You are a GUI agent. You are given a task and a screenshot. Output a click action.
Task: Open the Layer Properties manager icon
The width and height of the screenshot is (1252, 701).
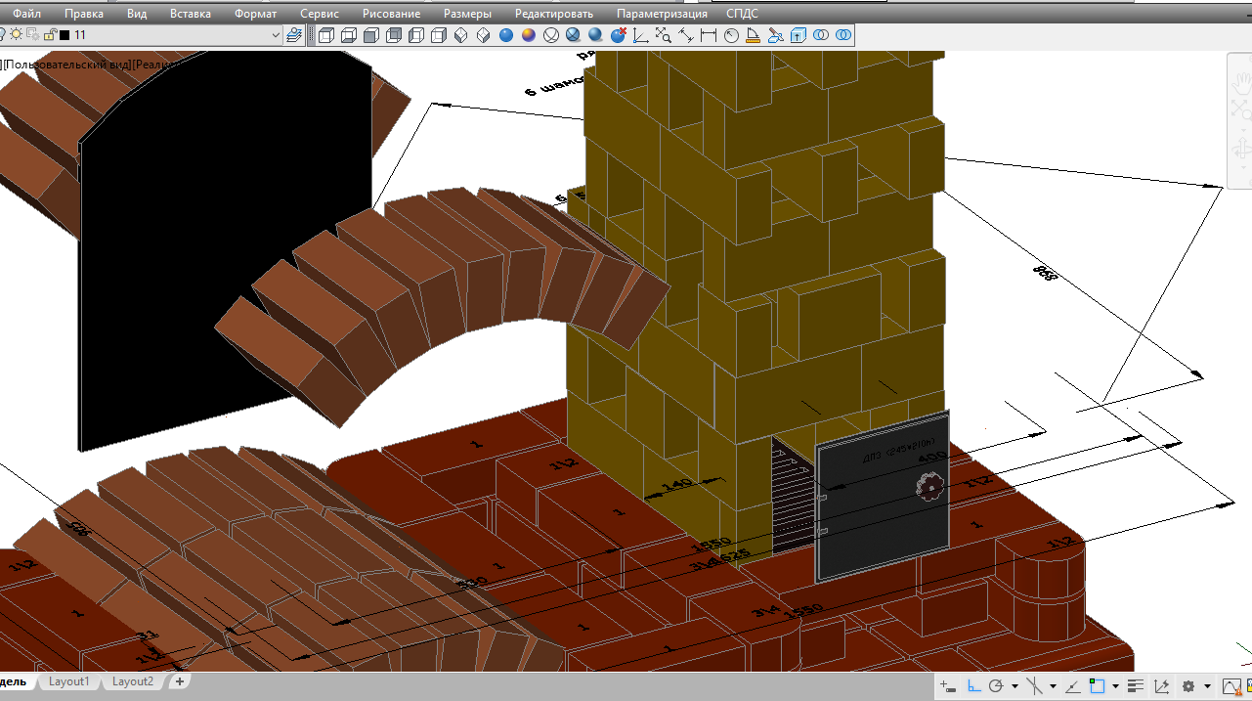click(294, 35)
